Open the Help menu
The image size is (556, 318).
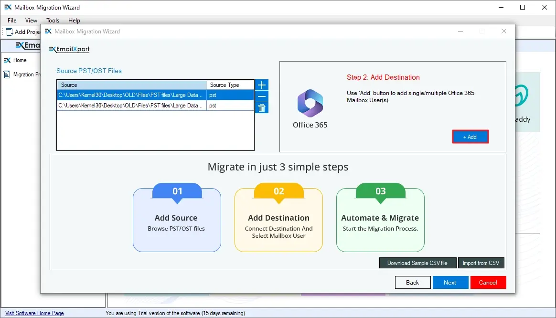[x=74, y=21]
